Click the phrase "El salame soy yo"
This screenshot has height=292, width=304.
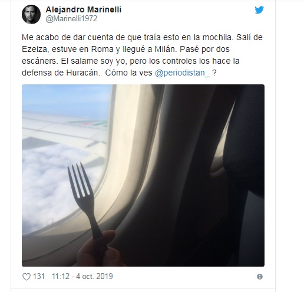(x=93, y=61)
